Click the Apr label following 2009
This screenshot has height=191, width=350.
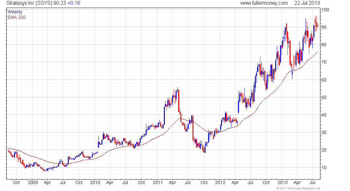coord(47,182)
